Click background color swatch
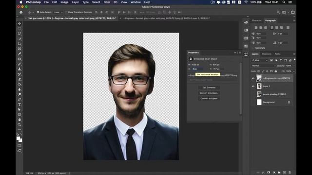The image size is (312, 175). pyautogui.click(x=20, y=140)
